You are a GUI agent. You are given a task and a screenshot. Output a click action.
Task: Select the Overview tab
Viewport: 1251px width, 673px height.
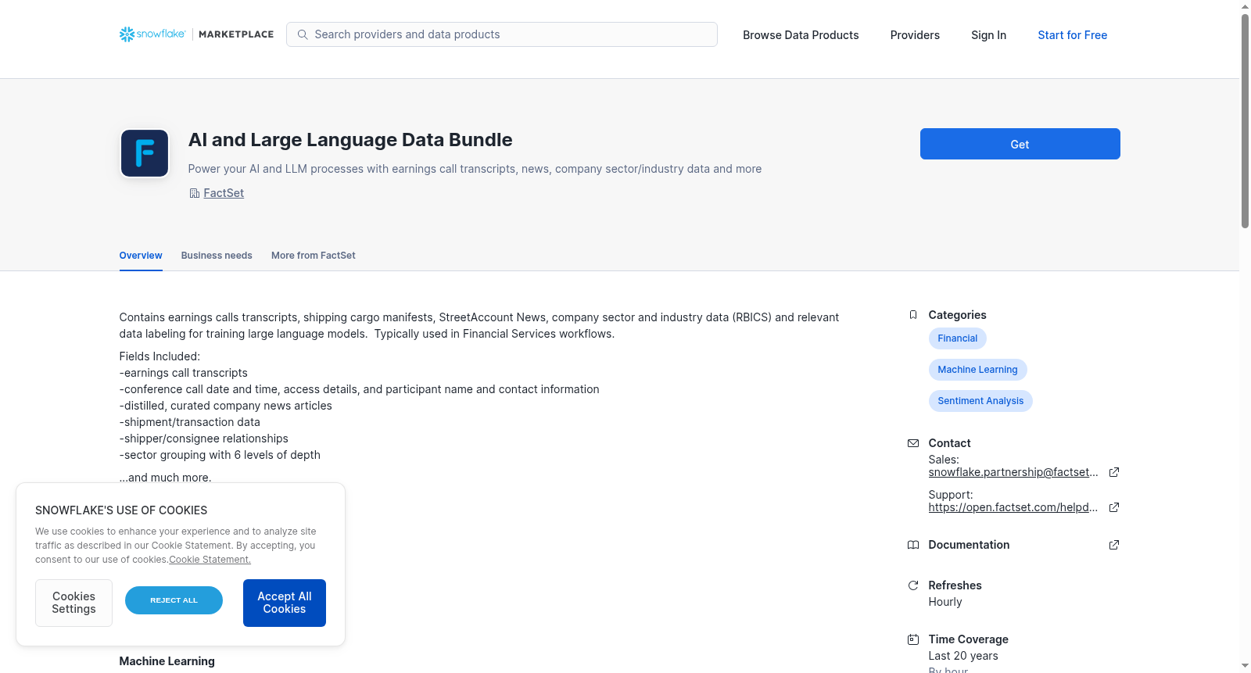tap(141, 256)
